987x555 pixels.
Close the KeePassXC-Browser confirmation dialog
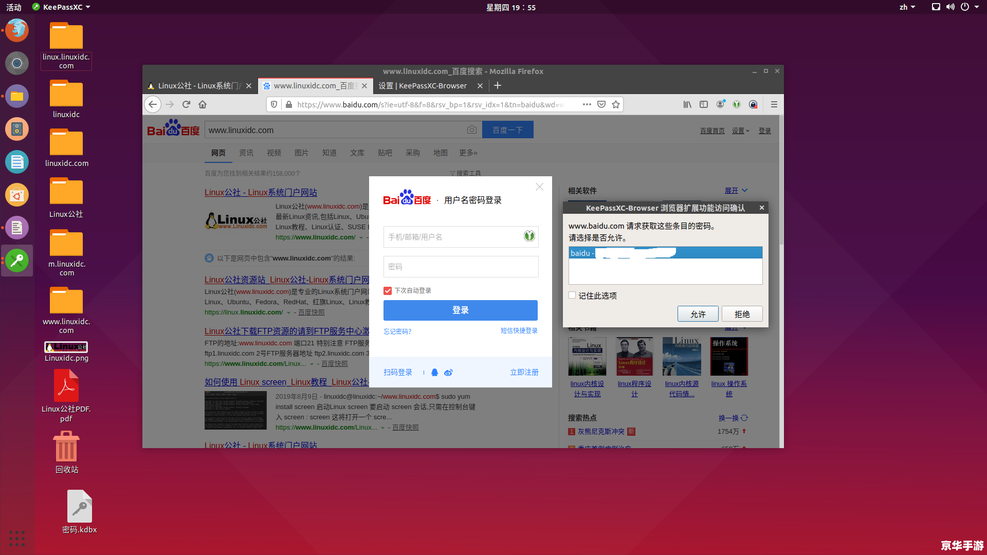point(762,208)
